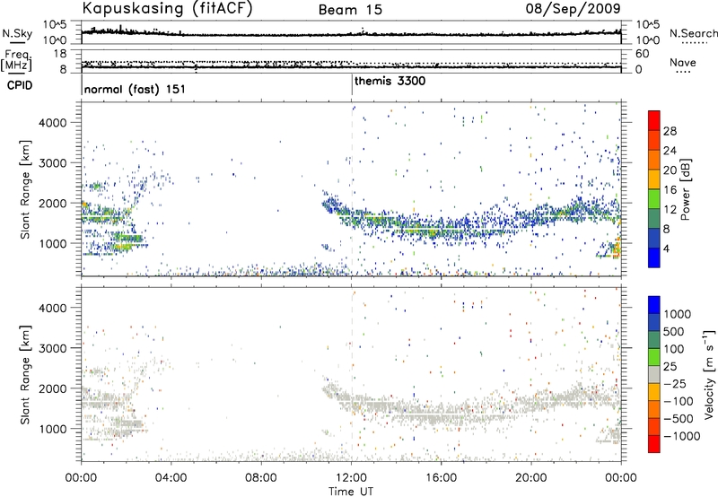Click the light green 12–16 dB Power swatch
The image size is (718, 497).
point(654,199)
